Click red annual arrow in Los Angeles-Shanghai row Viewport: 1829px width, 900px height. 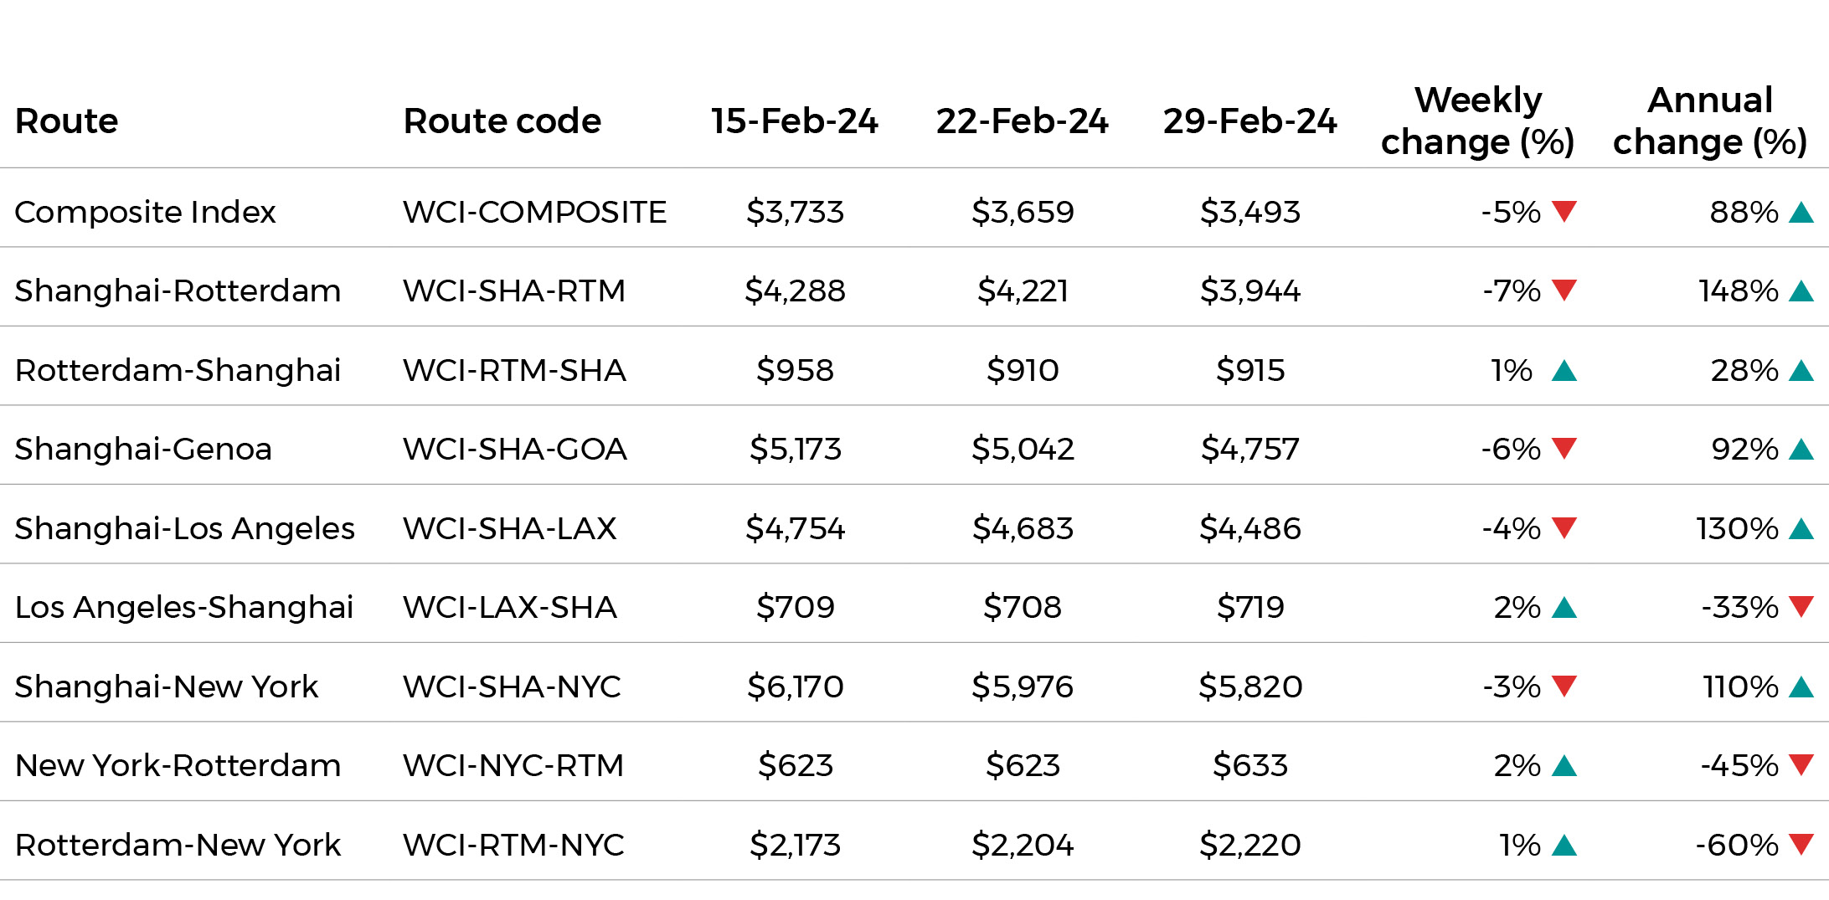(x=1801, y=606)
